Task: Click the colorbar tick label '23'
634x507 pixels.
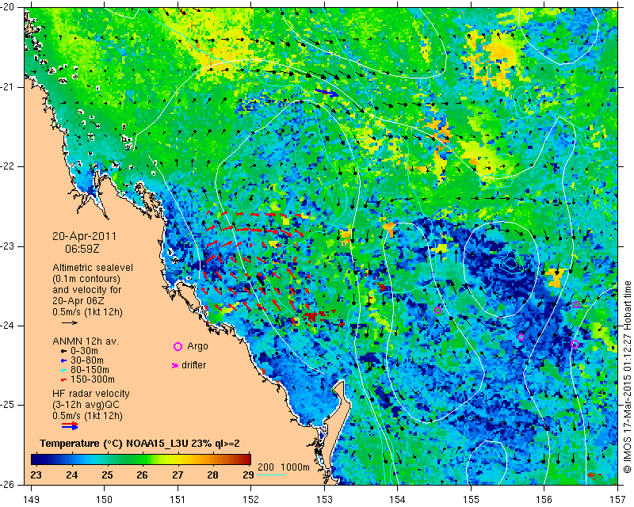Action: pyautogui.click(x=36, y=475)
